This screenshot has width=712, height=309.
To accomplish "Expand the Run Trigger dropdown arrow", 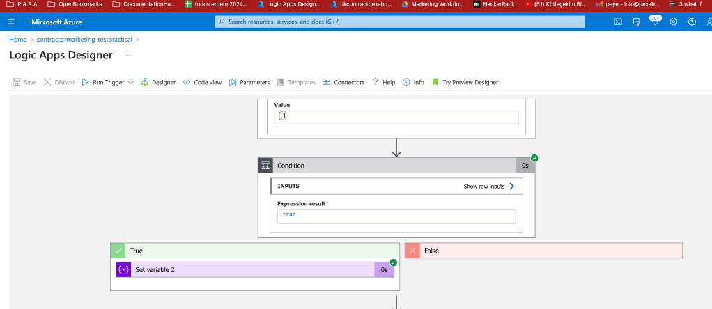I will [x=131, y=83].
